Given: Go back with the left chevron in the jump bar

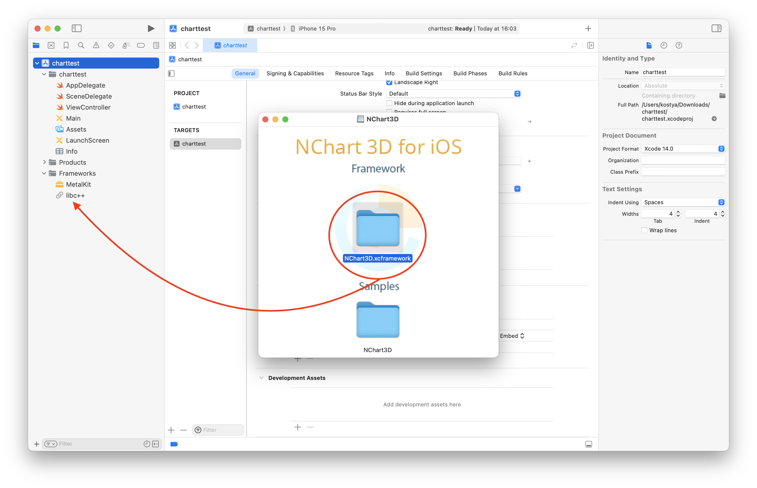Looking at the screenshot, I should 187,45.
